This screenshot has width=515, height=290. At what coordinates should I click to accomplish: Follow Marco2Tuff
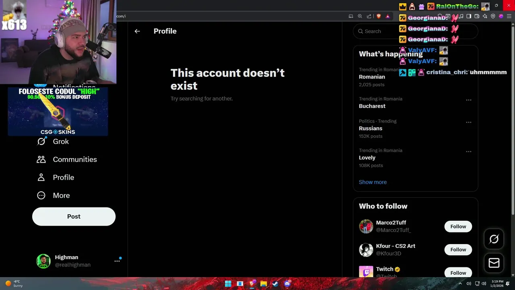point(458,226)
